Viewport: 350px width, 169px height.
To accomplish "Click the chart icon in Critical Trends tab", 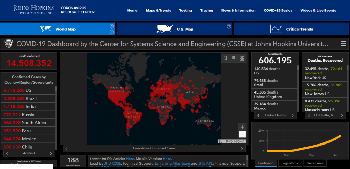I will 276,29.
